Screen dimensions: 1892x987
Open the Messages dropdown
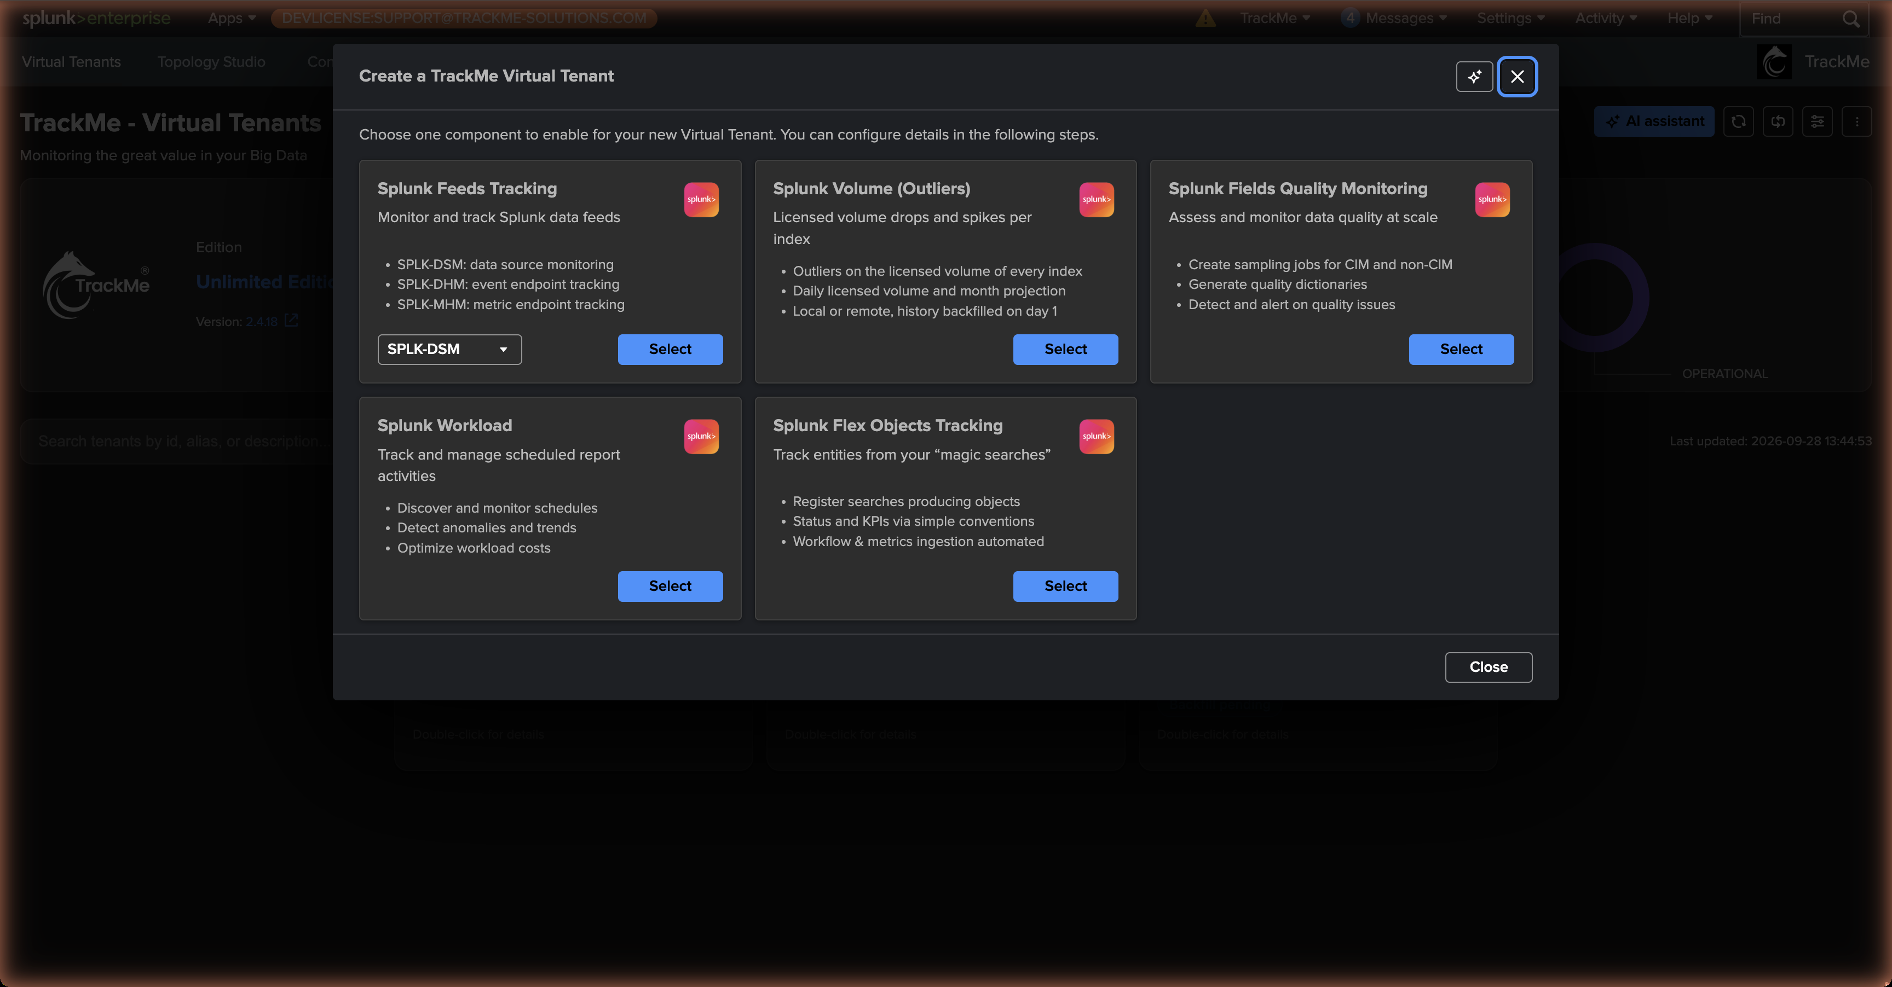tap(1393, 19)
